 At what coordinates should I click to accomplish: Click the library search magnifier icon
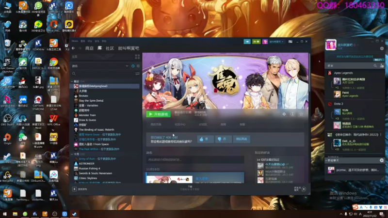pos(74,74)
